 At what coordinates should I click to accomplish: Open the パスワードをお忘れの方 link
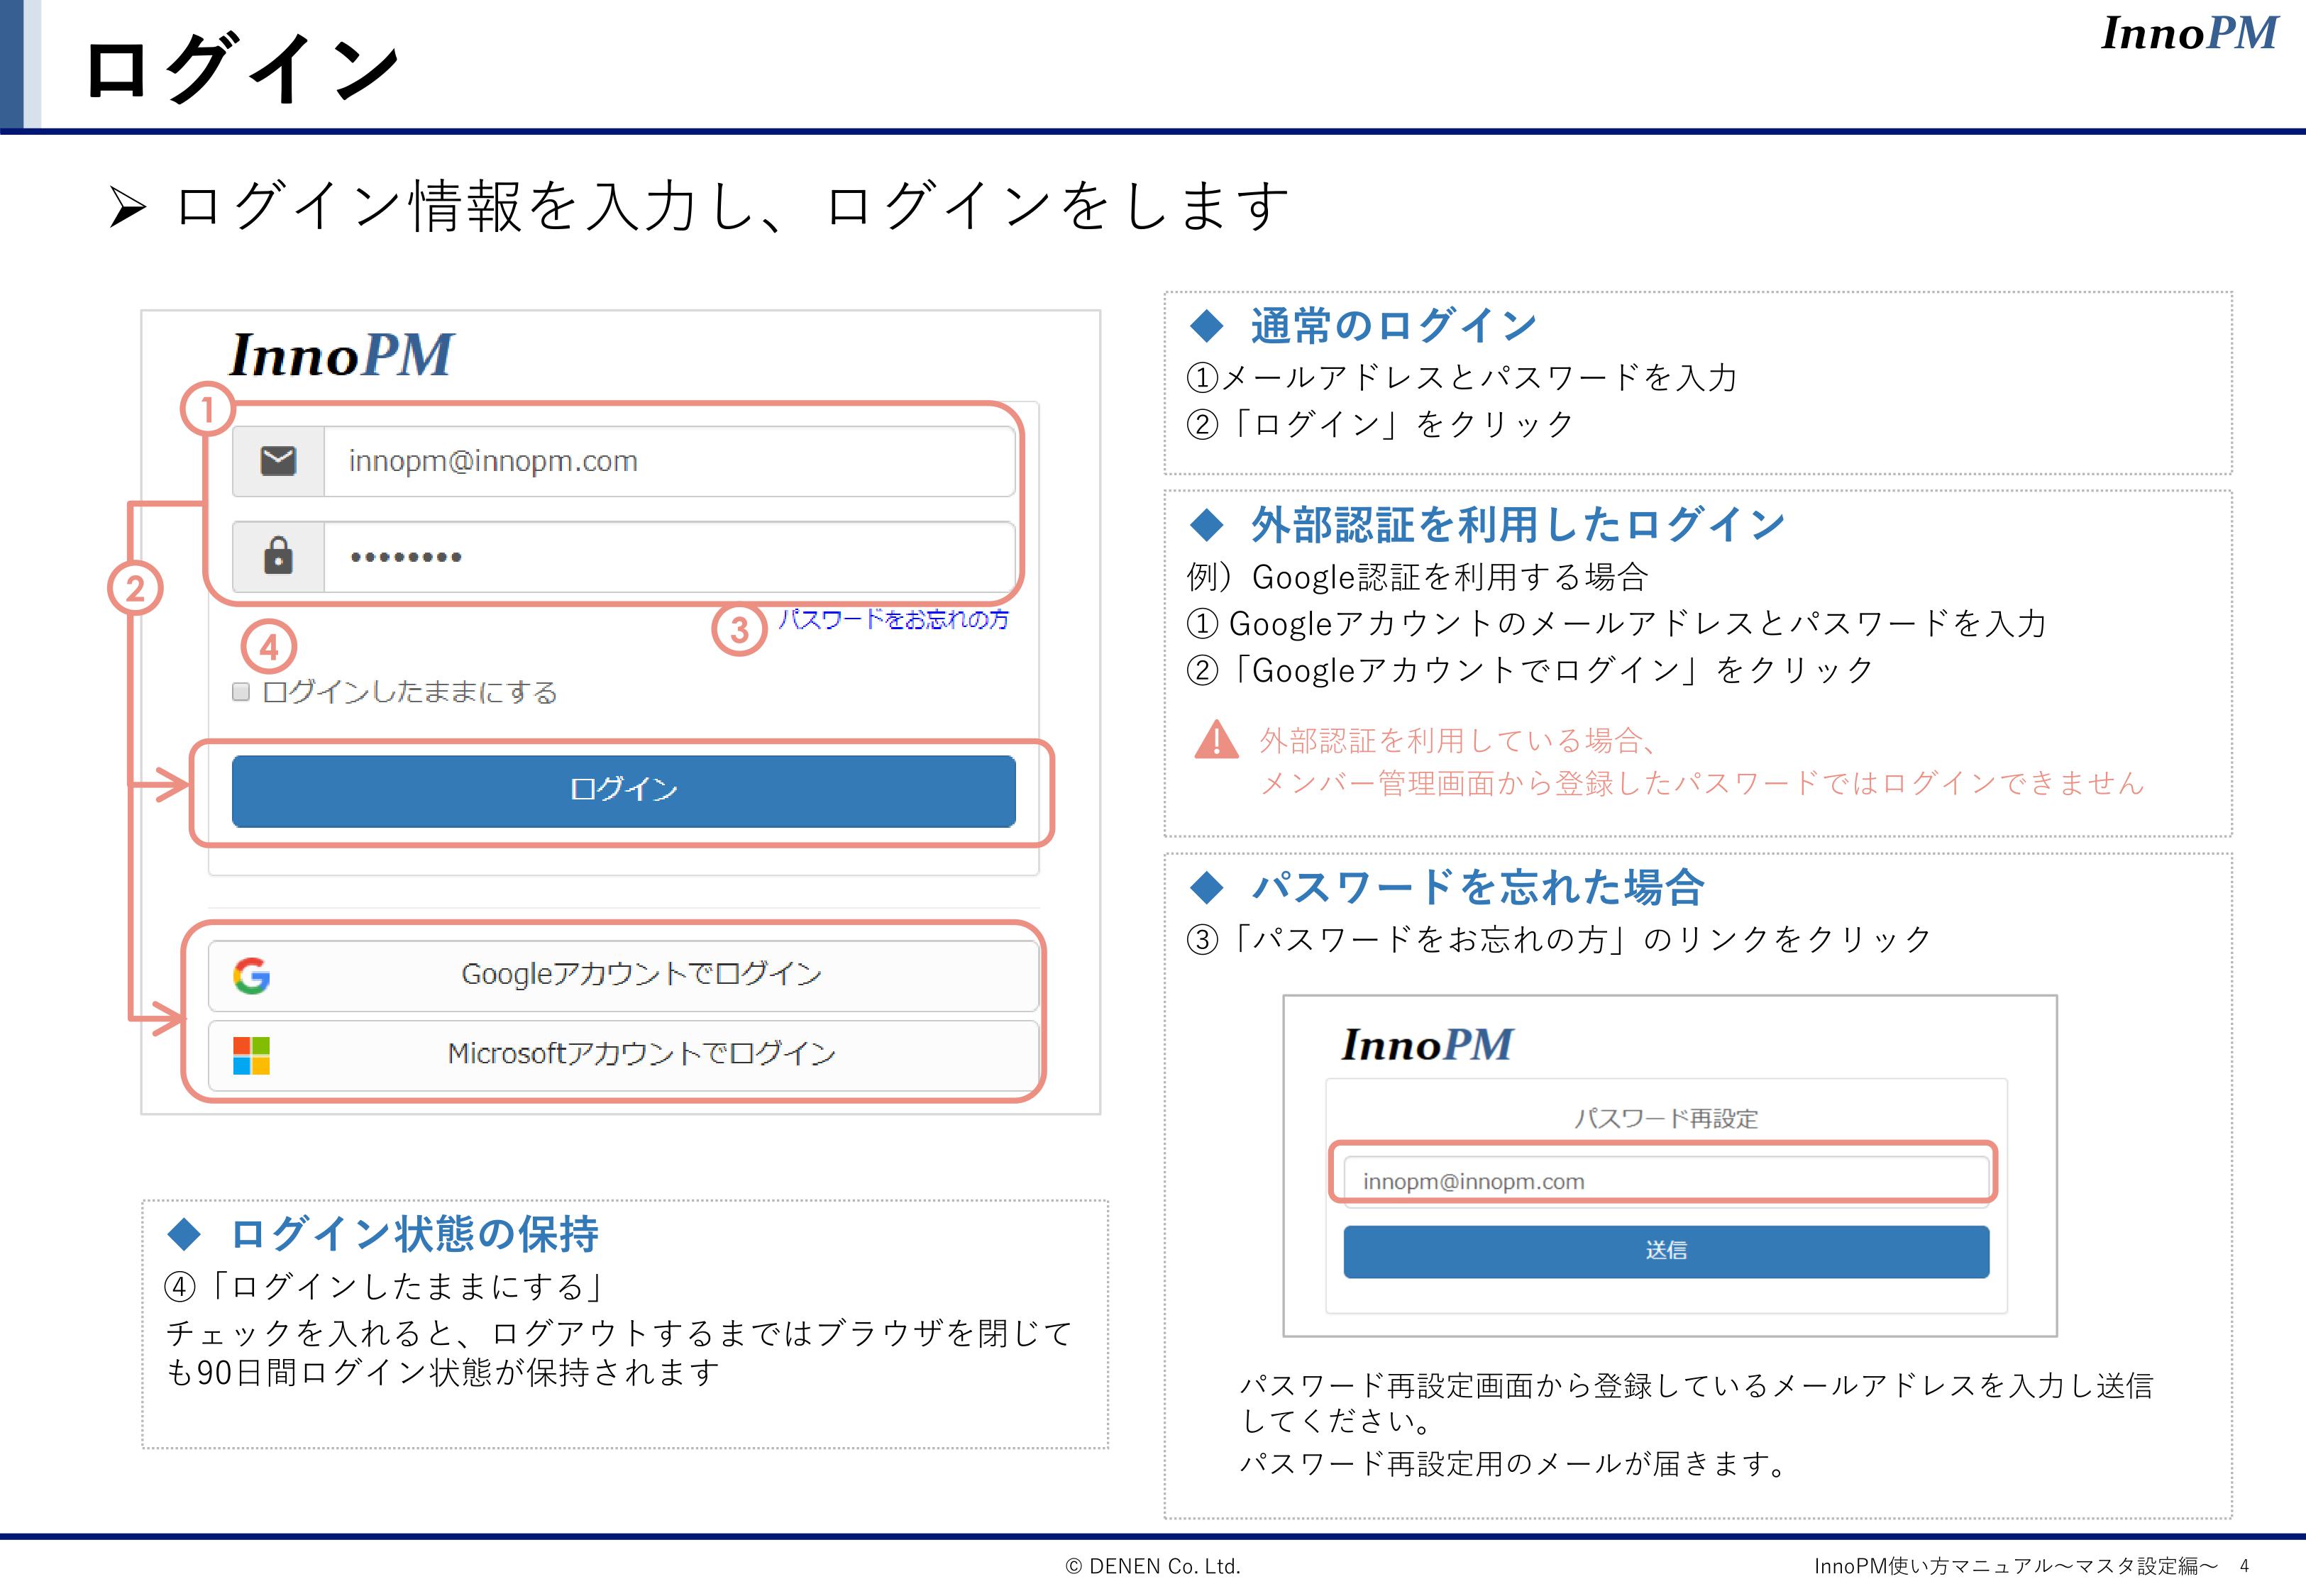(893, 620)
